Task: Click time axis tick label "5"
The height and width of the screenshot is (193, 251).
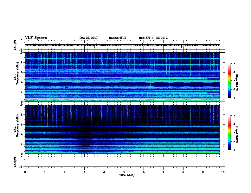Action: click(x=124, y=172)
